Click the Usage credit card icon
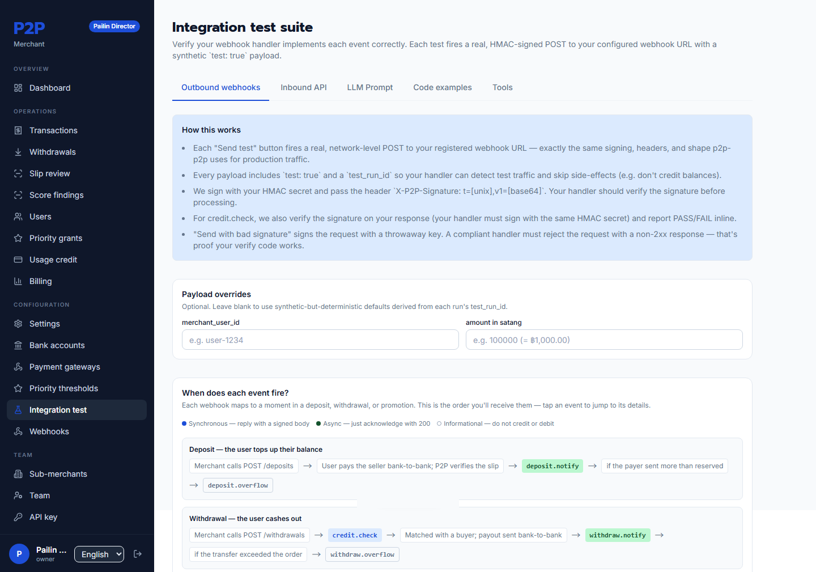This screenshot has width=816, height=572. pyautogui.click(x=18, y=260)
